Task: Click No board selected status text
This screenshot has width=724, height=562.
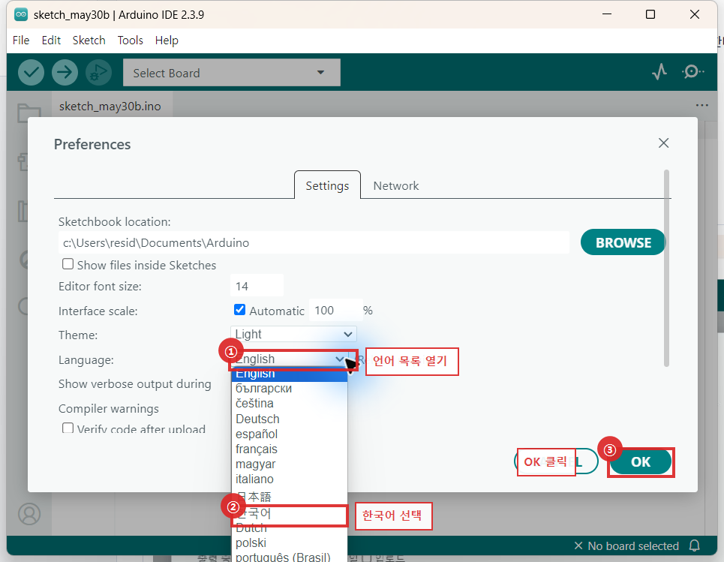Action: (x=633, y=545)
